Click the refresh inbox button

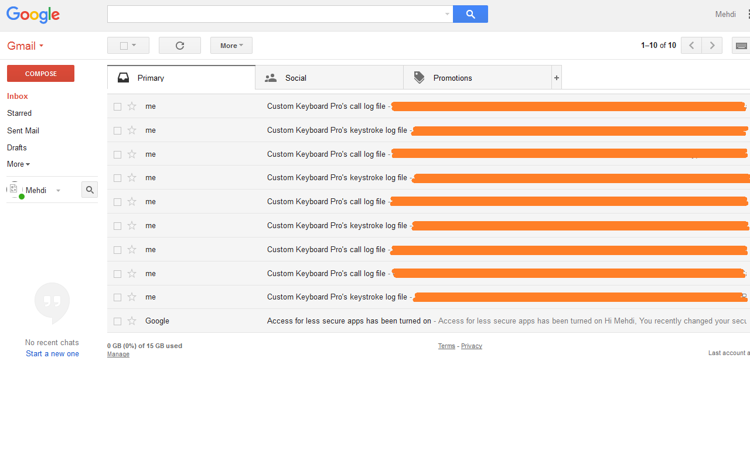tap(180, 46)
